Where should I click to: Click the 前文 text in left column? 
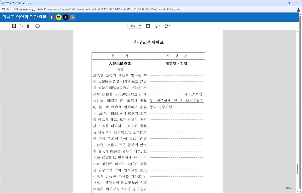point(120,69)
